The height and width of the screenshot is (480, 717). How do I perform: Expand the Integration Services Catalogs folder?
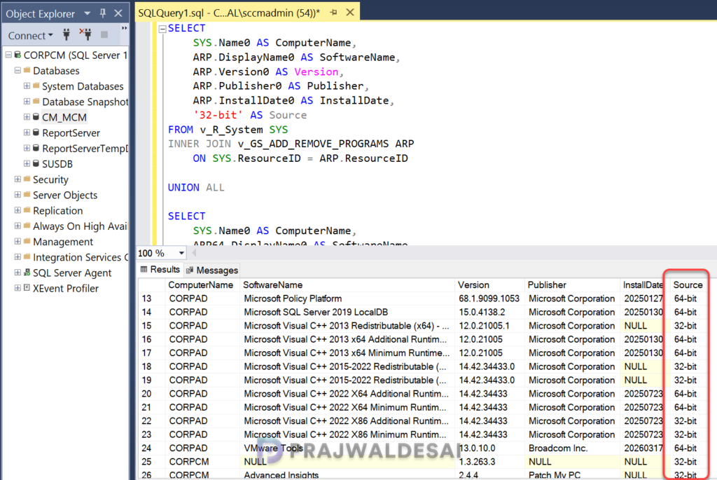pyautogui.click(x=18, y=257)
